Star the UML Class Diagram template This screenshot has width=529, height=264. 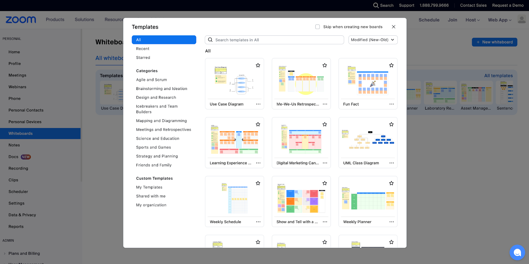pyautogui.click(x=391, y=124)
